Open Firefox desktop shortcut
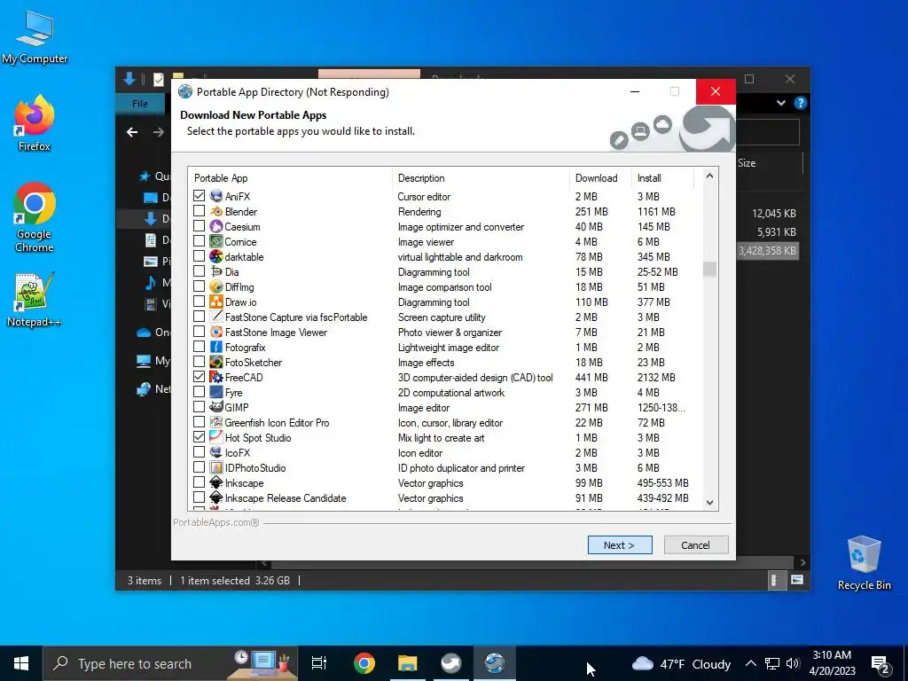Screen dimensions: 908x681 [x=35, y=122]
